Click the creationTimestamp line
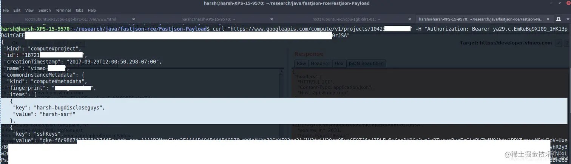This screenshot has width=571, height=164. [83, 62]
